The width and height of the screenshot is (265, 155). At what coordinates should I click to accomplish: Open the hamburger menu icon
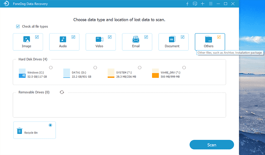click(211, 4)
